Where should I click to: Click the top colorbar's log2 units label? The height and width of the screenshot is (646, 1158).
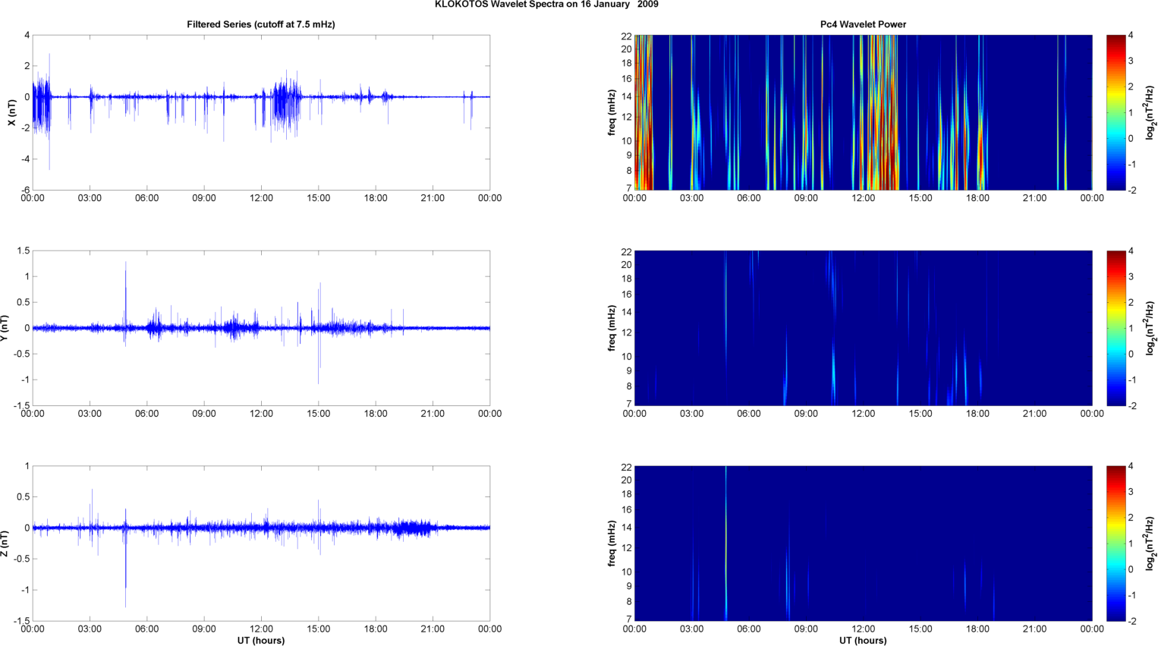coord(1150,112)
